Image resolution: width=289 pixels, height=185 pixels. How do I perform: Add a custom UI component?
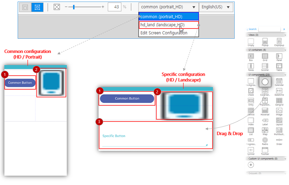(251, 165)
